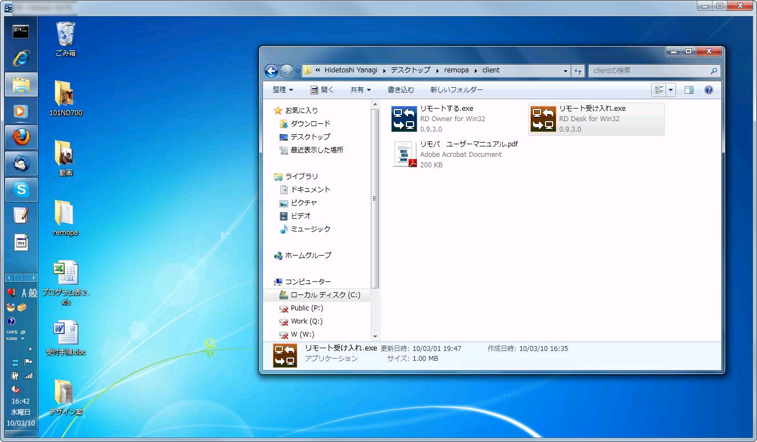Click 開く open in the Explorer toolbar

coord(322,90)
